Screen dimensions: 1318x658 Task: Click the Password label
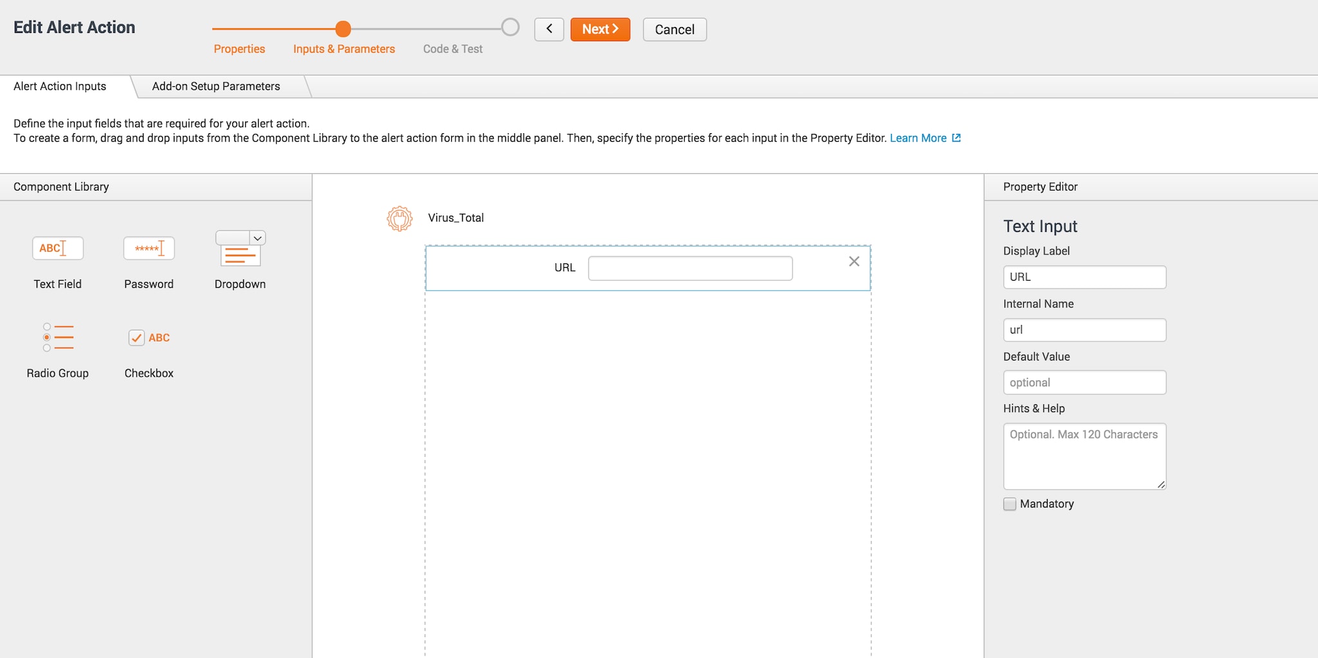tap(149, 284)
